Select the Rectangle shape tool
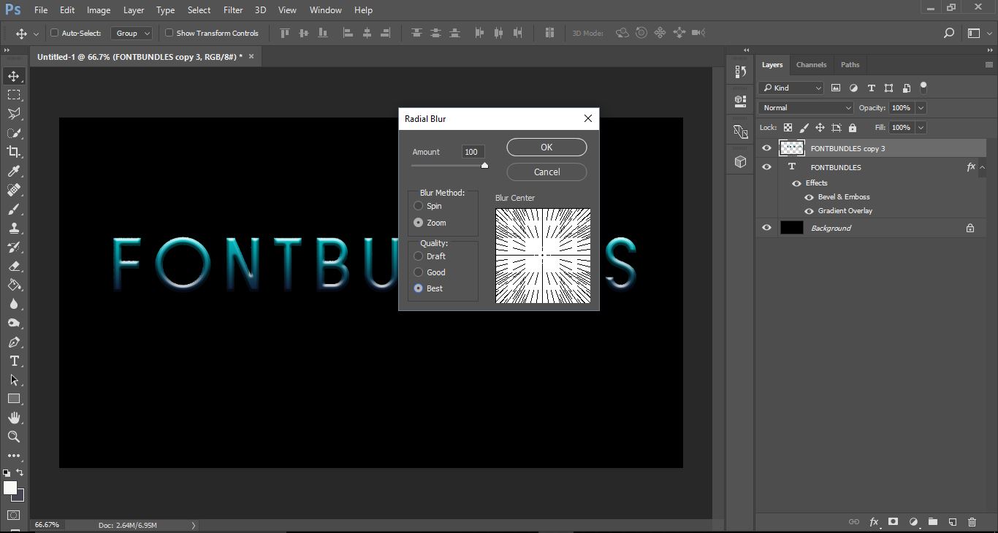998x533 pixels. coord(14,399)
